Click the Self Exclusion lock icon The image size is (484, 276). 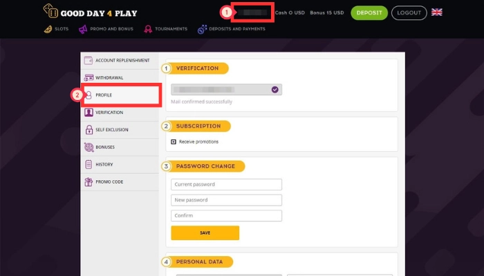coord(89,130)
